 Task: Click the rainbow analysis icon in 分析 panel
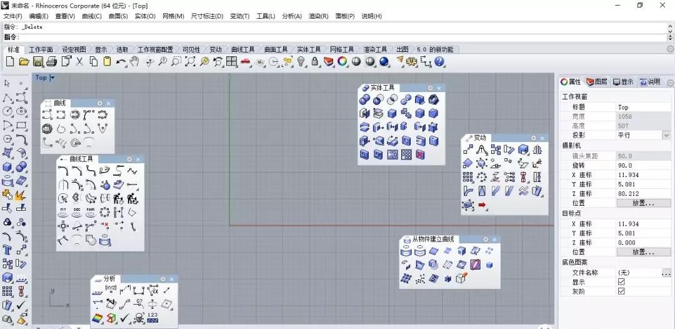coord(97,318)
